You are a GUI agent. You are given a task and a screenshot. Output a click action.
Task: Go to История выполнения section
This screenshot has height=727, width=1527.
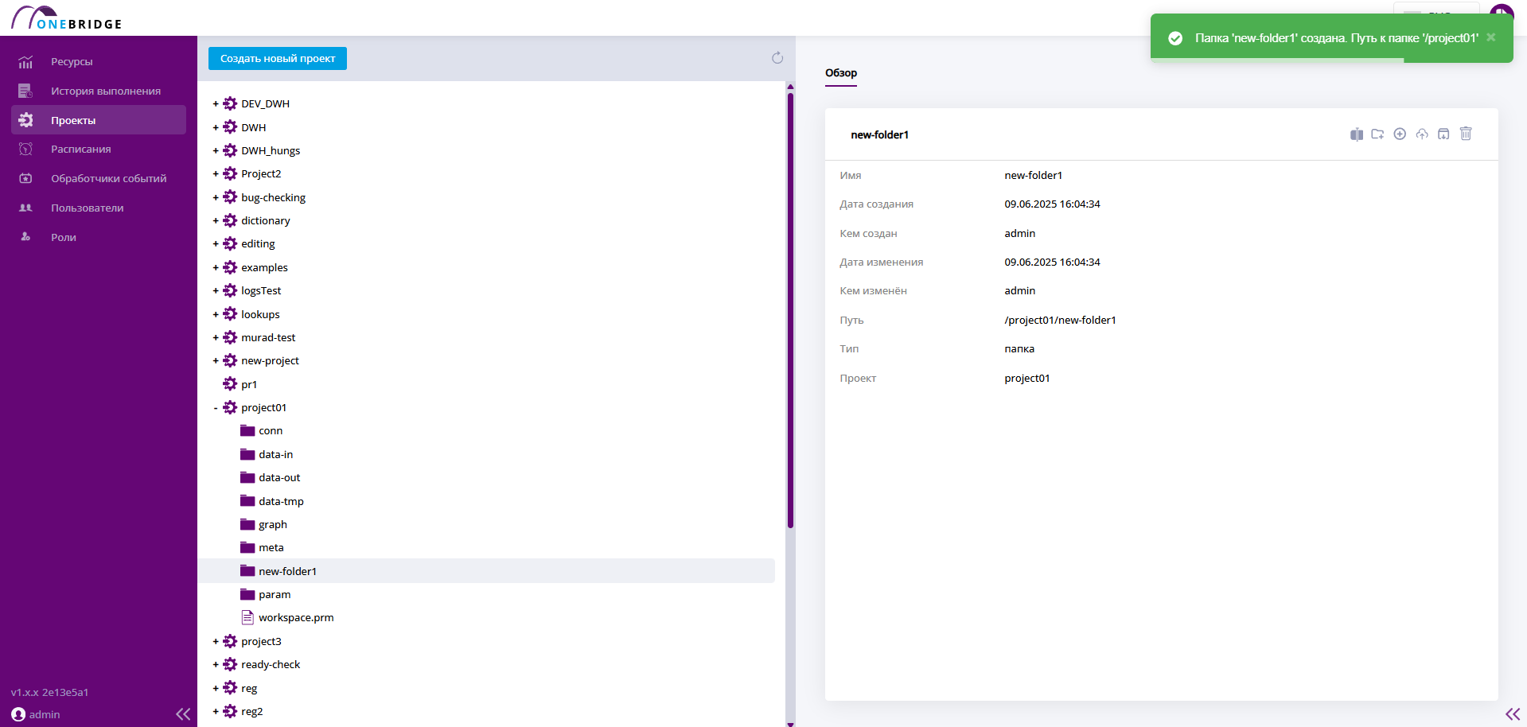[105, 91]
